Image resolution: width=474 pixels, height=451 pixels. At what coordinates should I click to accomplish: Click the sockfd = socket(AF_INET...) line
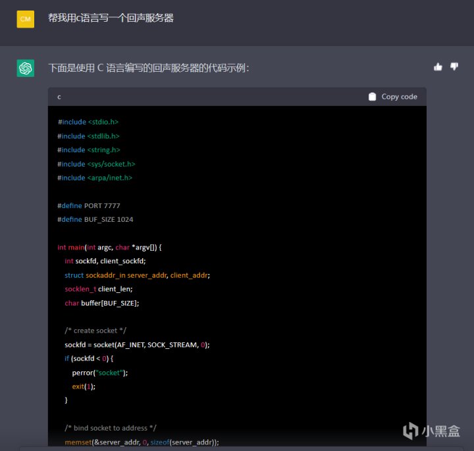click(137, 344)
